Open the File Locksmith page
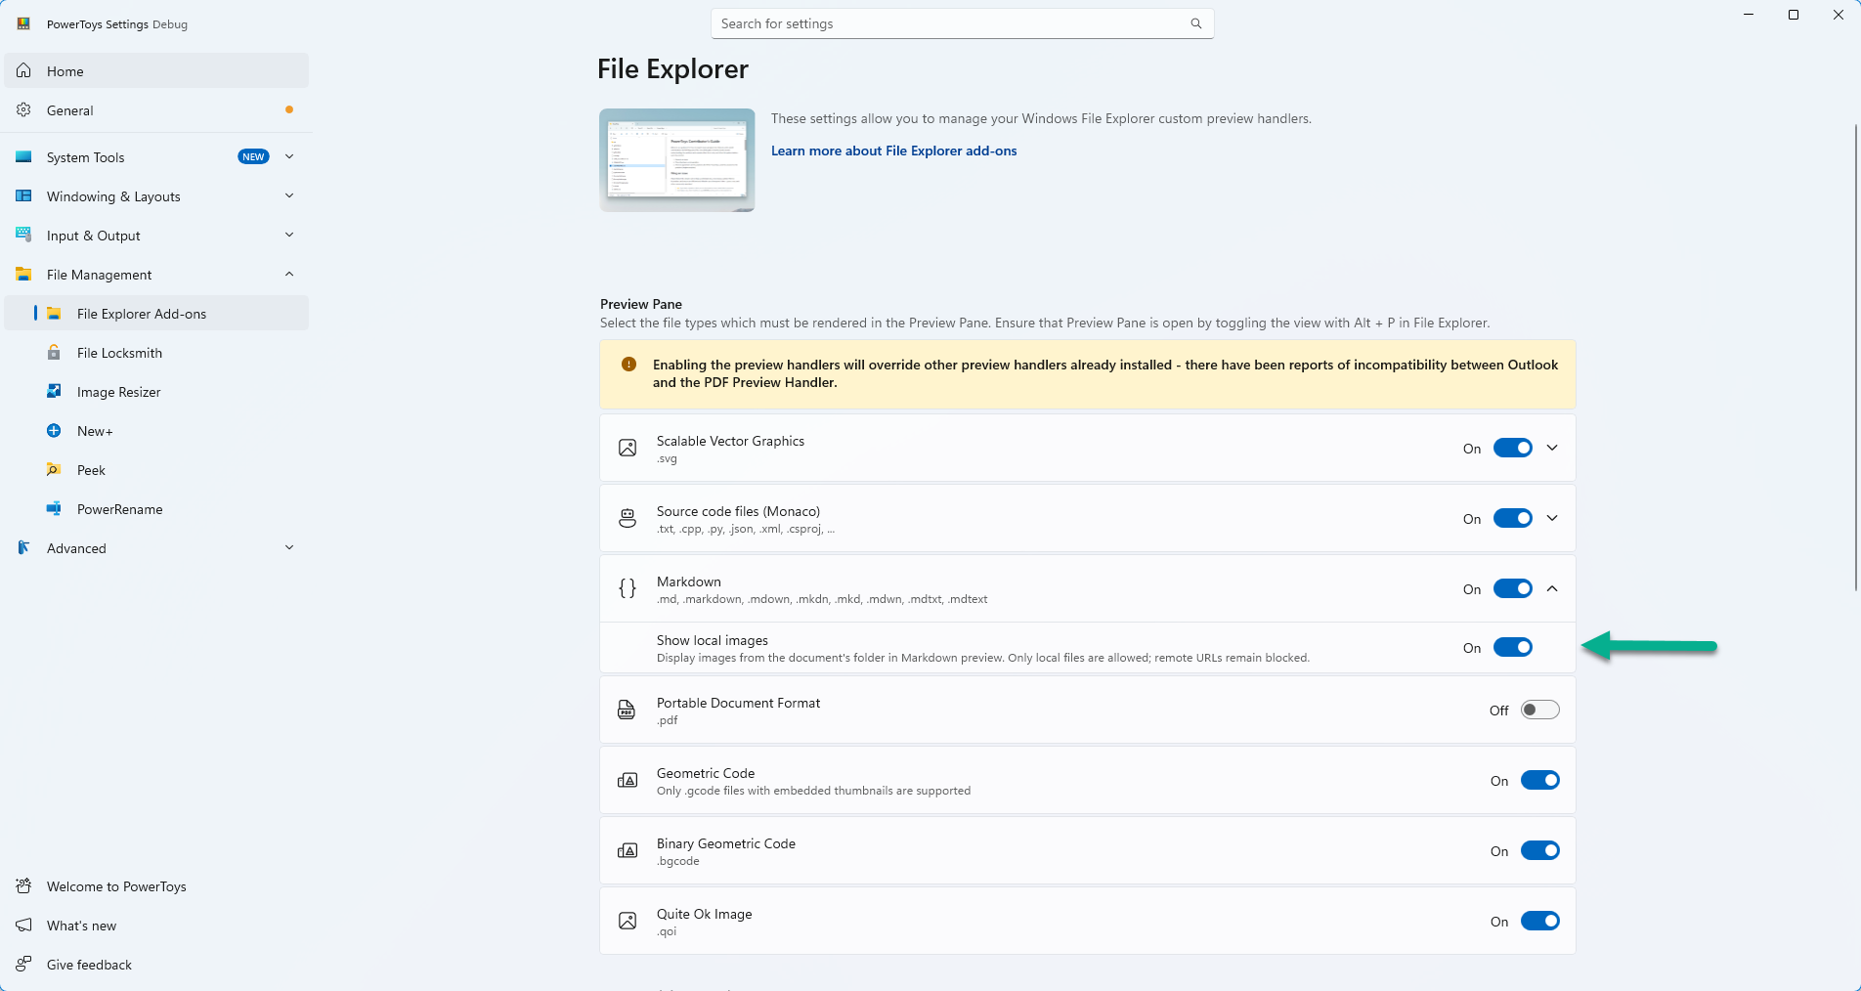Viewport: 1861px width, 991px height. click(156, 353)
